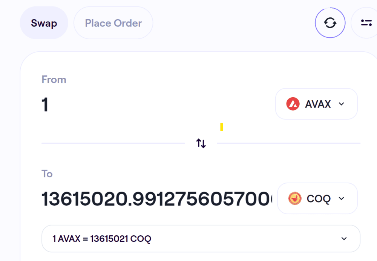Viewport: 377px width, 261px height.
Task: Toggle the AVAX token selection
Action: coord(316,104)
